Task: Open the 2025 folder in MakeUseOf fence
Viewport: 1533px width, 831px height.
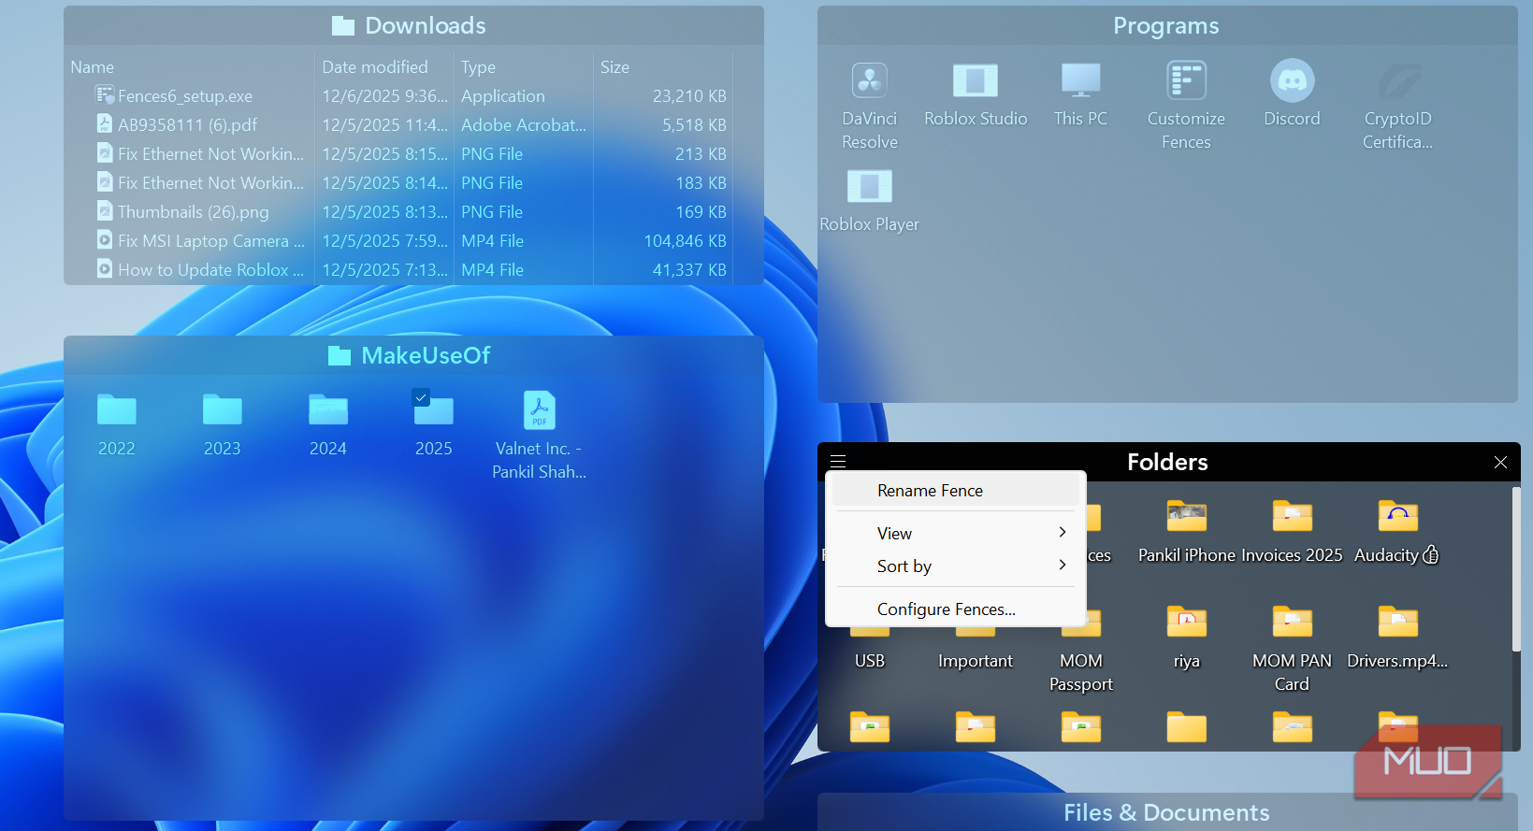Action: pos(434,424)
